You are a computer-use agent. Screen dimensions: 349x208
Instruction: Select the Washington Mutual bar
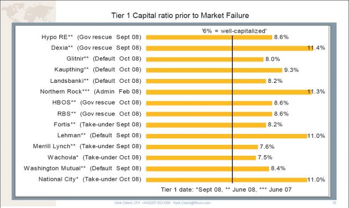pyautogui.click(x=207, y=169)
